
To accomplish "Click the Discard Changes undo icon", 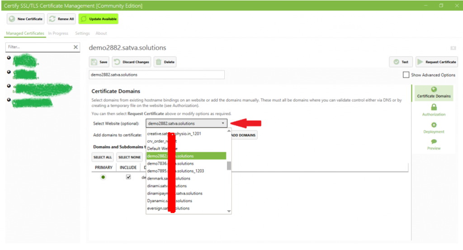I will 117,62.
